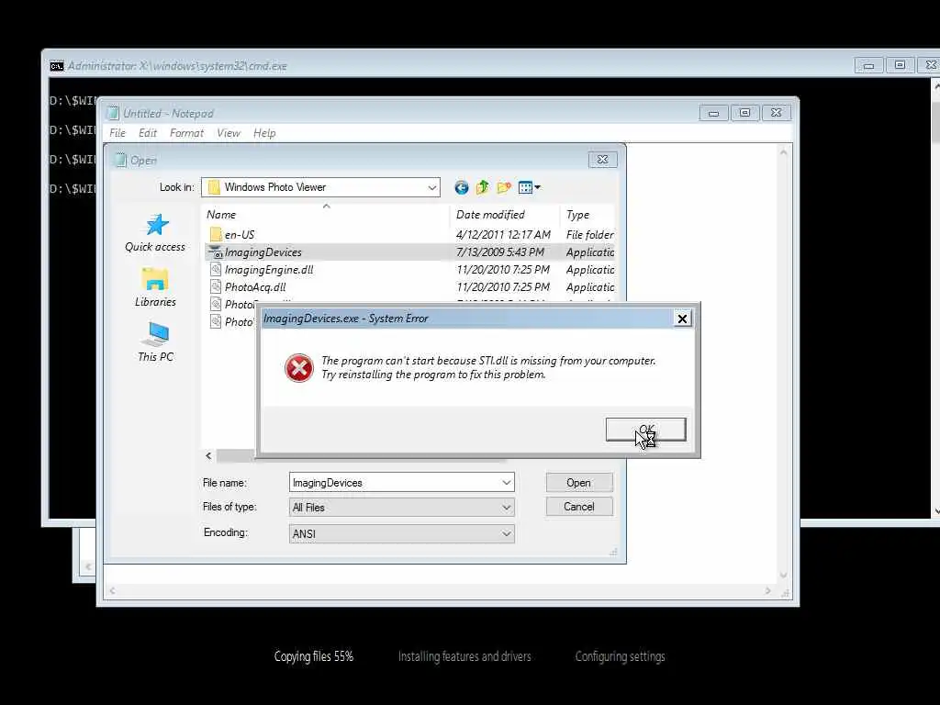
Task: Open Notepad's View menu
Action: click(229, 133)
